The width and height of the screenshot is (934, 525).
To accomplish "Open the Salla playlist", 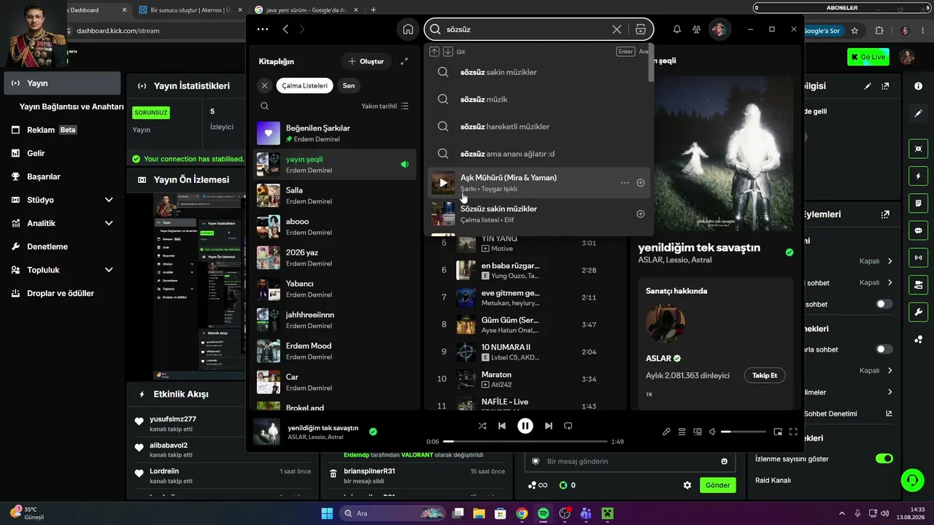I will click(x=334, y=195).
